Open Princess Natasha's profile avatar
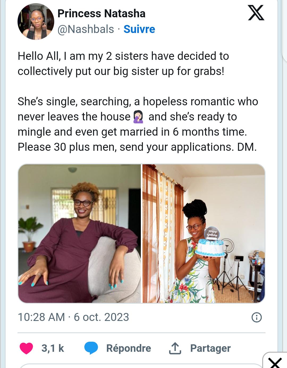 click(36, 22)
